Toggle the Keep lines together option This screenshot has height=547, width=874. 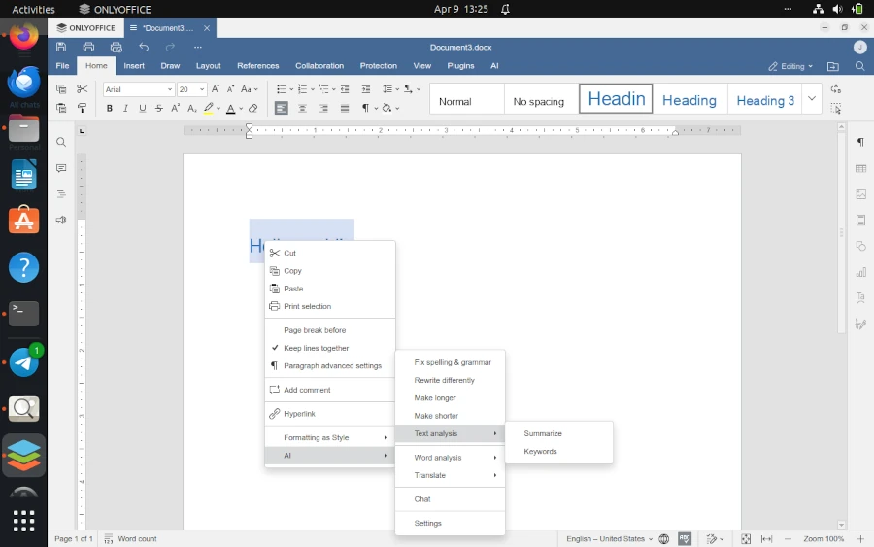316,348
